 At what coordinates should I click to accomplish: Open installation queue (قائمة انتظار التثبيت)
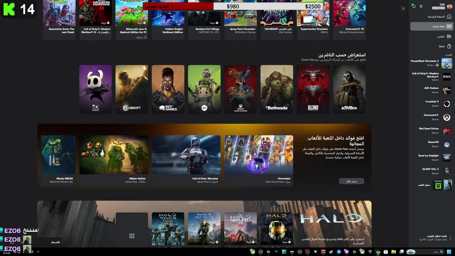(432, 238)
